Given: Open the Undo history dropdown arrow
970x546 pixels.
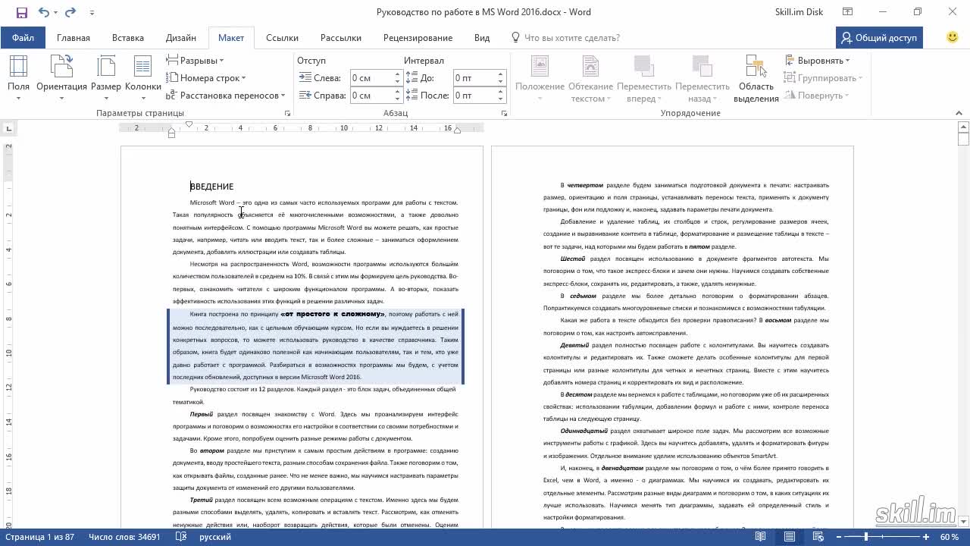Looking at the screenshot, I should tap(55, 13).
